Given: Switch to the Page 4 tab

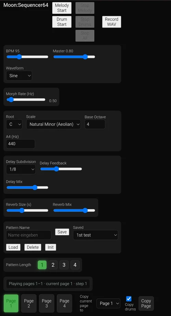Looking at the screenshot, I should 64,303.
